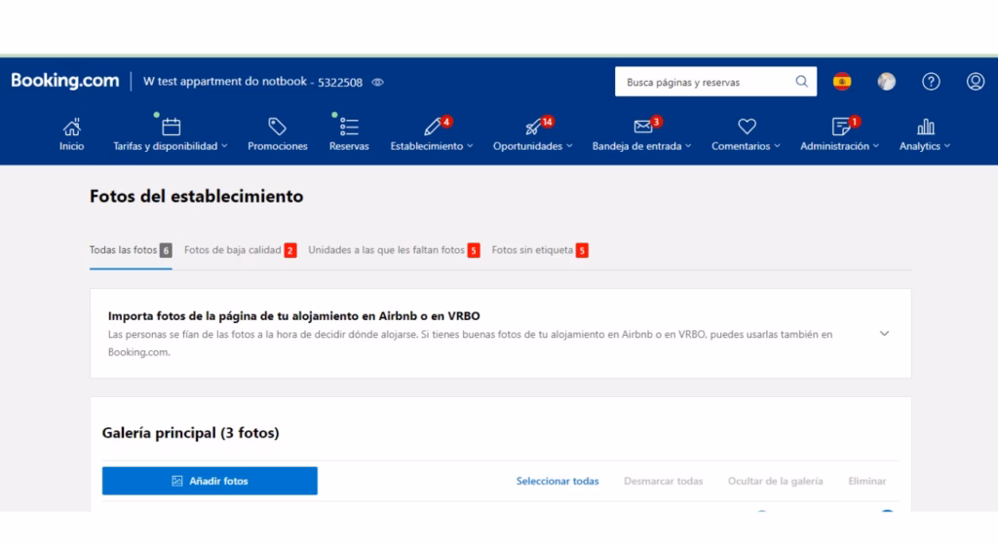
Task: Open the user account profile icon
Action: (975, 82)
